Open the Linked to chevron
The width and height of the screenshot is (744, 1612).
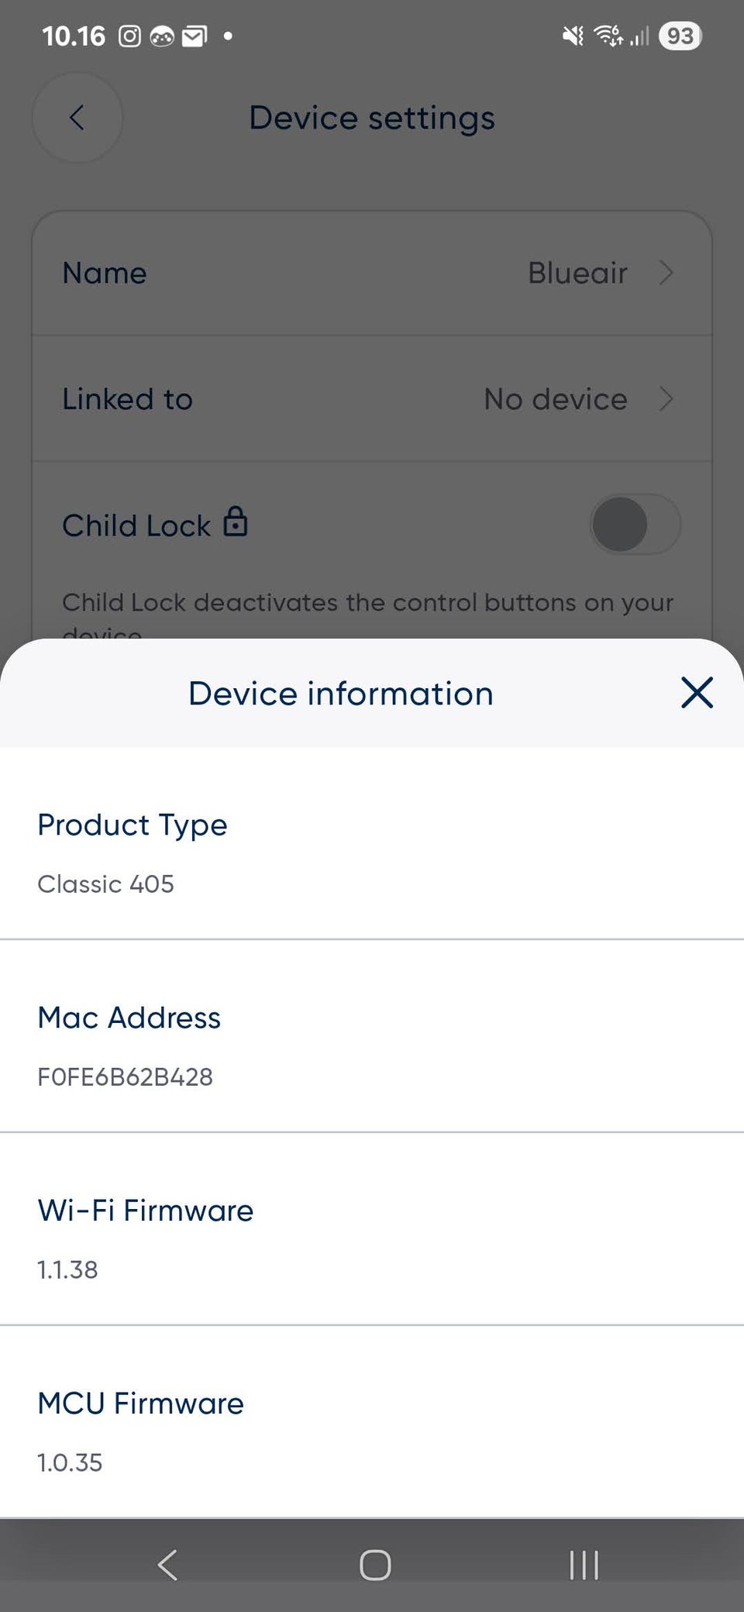pyautogui.click(x=666, y=399)
